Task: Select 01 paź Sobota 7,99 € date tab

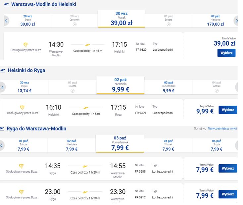Action: coord(24,145)
